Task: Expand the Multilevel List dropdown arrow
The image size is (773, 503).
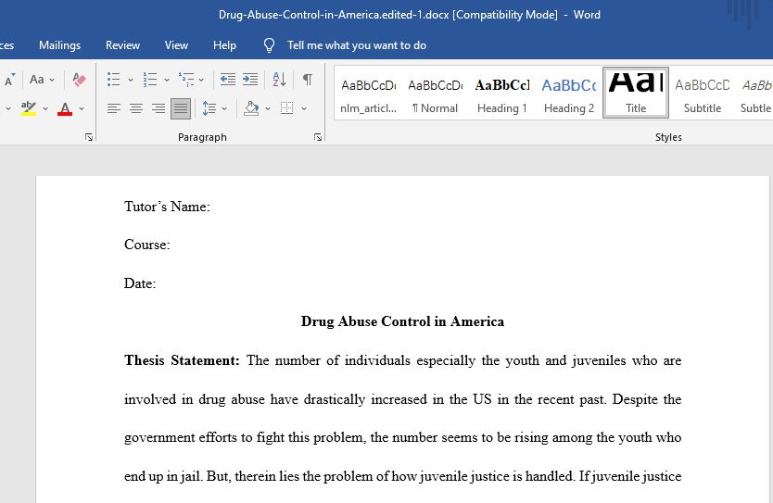Action: click(x=201, y=80)
